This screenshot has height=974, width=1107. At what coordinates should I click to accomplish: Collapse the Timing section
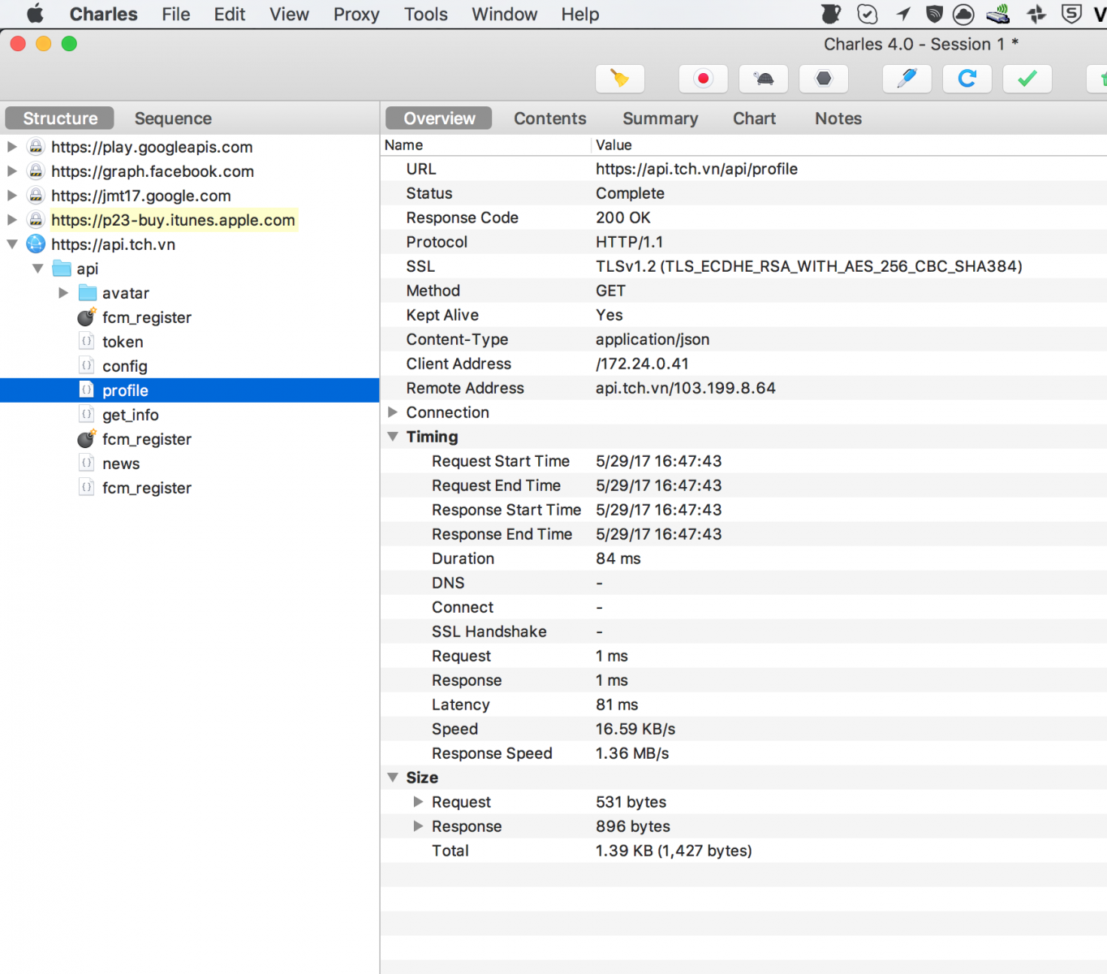(x=393, y=437)
